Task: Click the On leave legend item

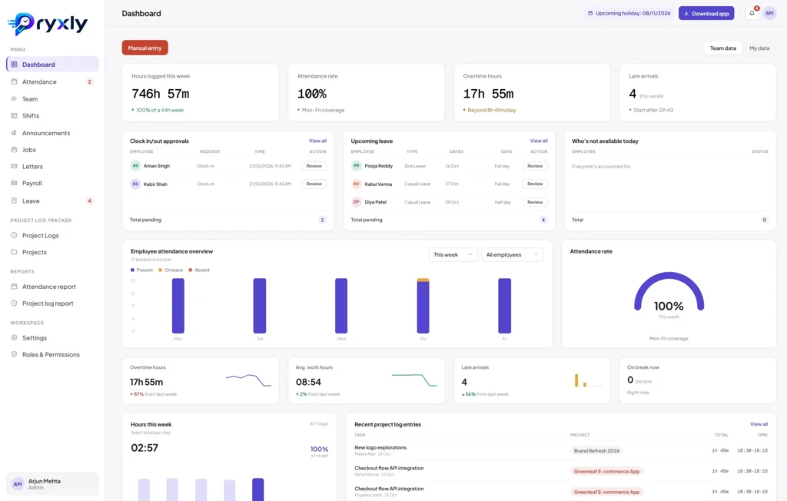Action: [x=171, y=270]
